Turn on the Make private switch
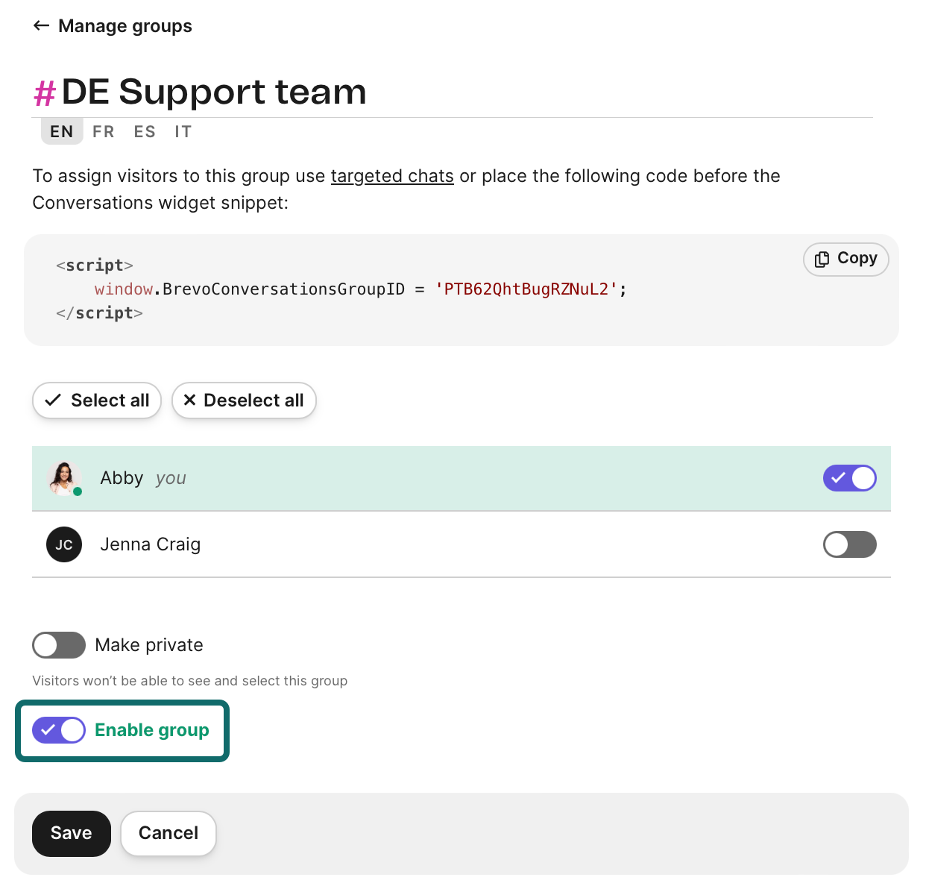Viewport: 926px width, 889px height. click(59, 644)
